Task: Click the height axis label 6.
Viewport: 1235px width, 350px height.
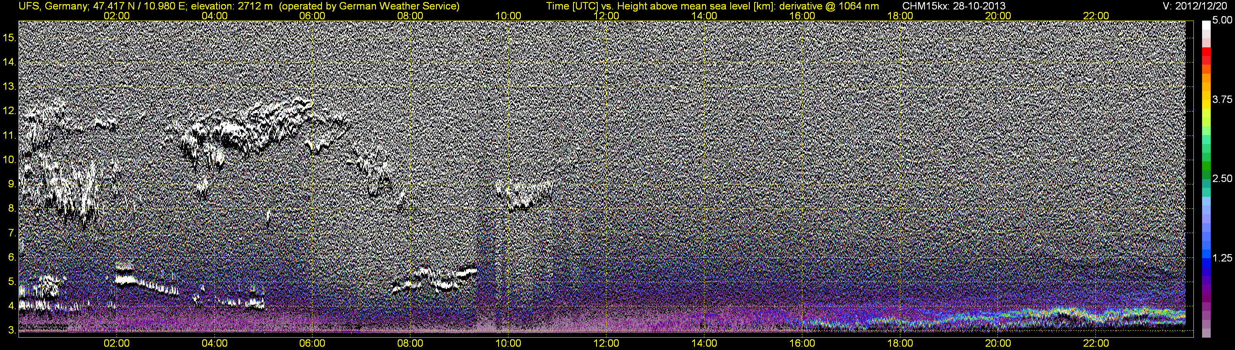Action: pos(12,257)
